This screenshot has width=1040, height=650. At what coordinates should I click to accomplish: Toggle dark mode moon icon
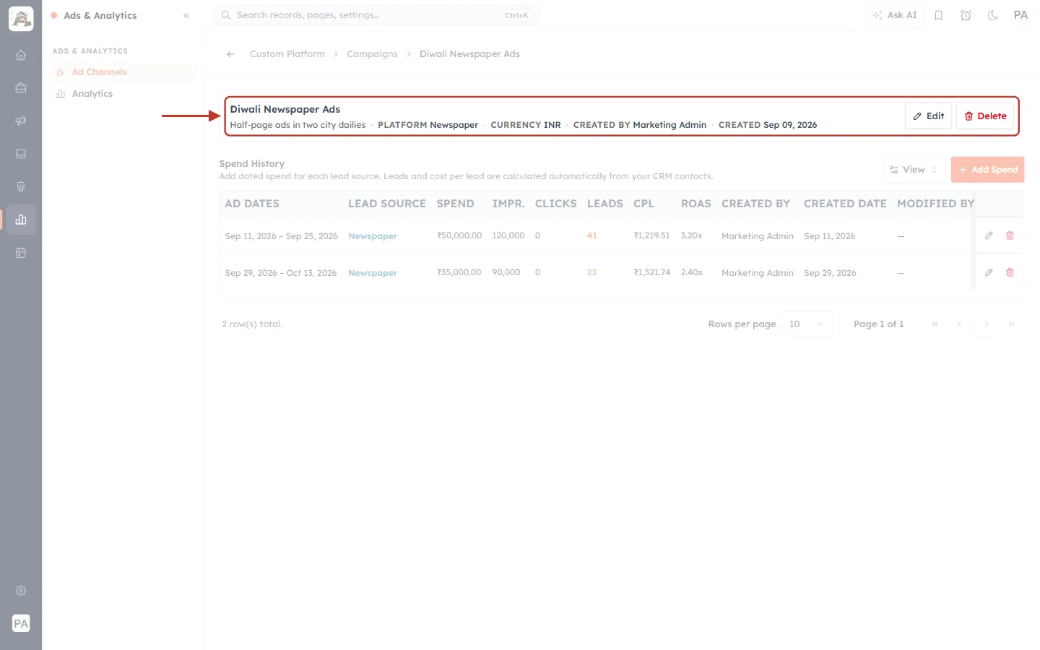tap(993, 15)
